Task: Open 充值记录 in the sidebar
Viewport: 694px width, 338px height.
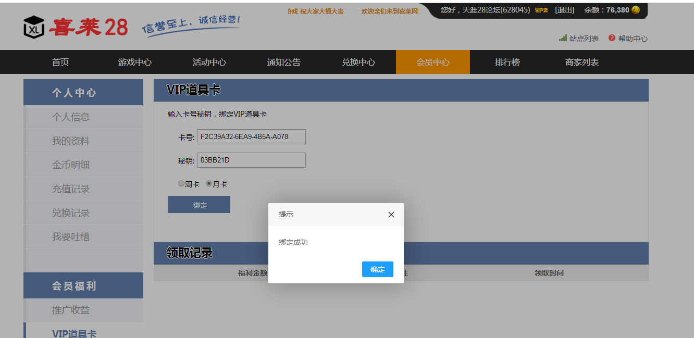Action: [x=71, y=189]
